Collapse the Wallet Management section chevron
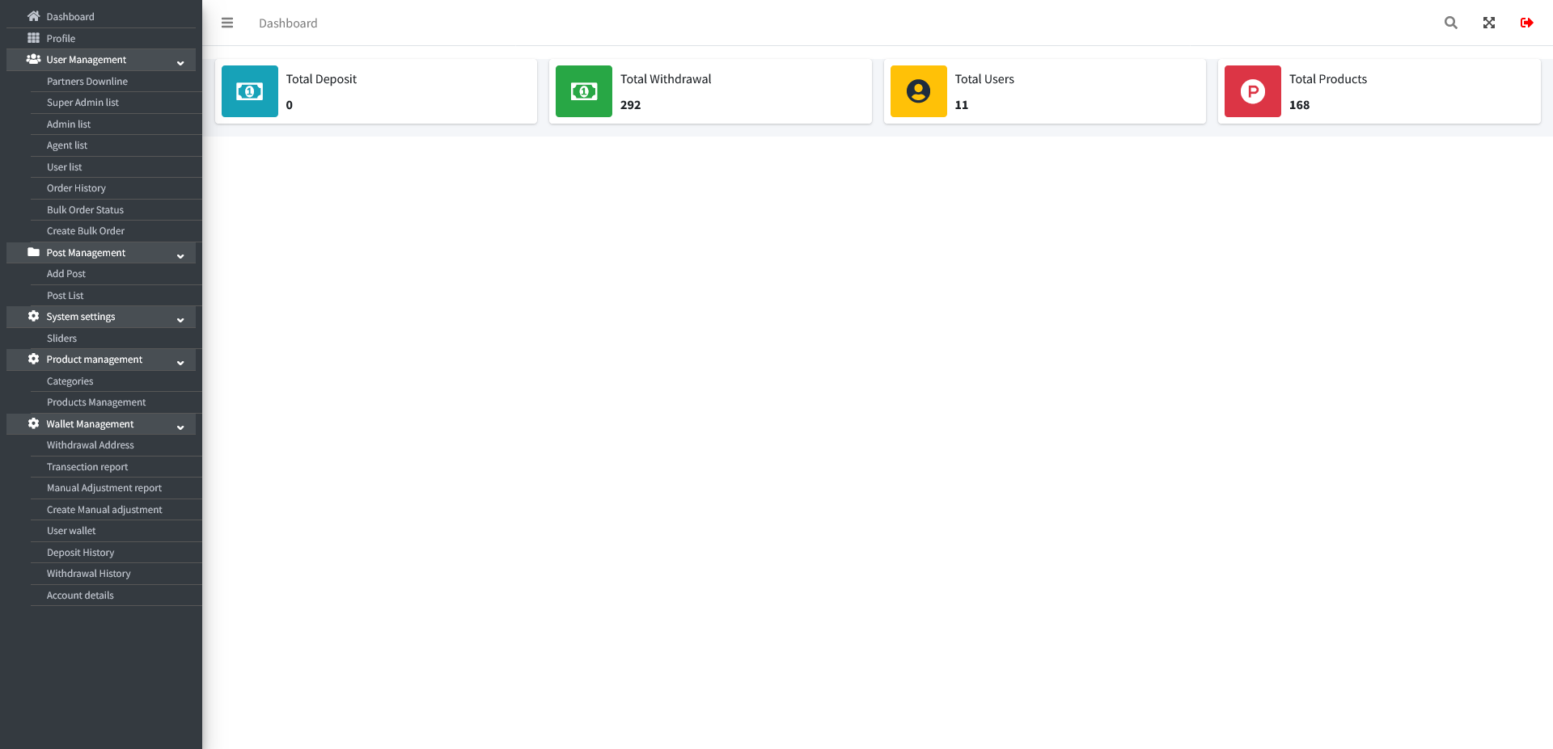 pos(180,427)
